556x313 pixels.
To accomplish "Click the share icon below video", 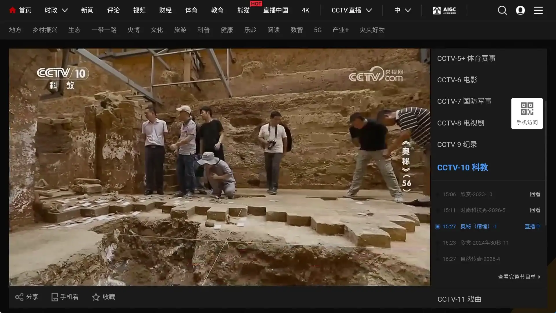I will pyautogui.click(x=19, y=297).
